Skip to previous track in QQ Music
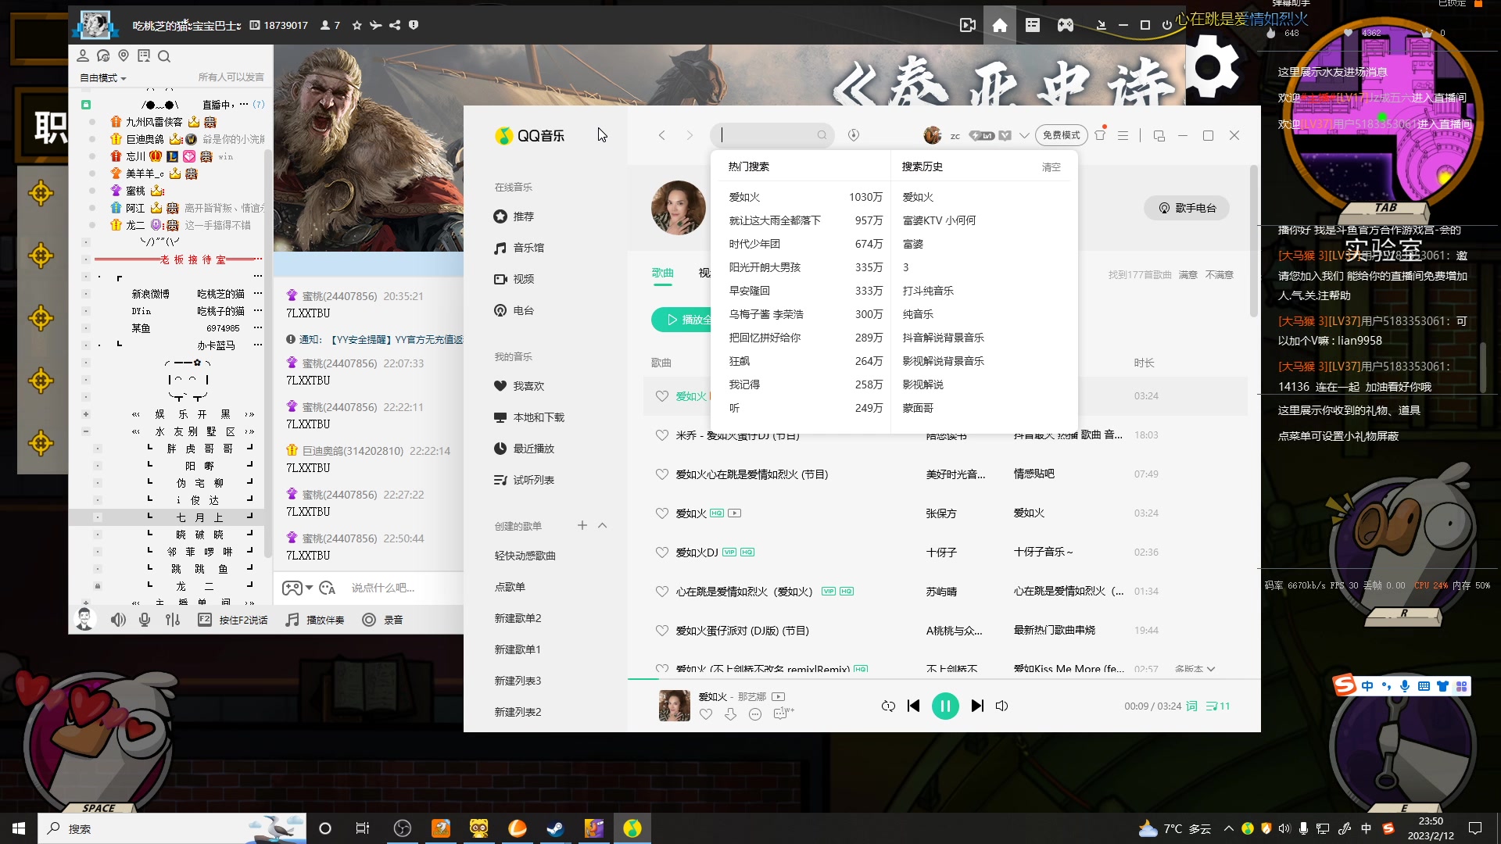Image resolution: width=1501 pixels, height=844 pixels. (913, 706)
